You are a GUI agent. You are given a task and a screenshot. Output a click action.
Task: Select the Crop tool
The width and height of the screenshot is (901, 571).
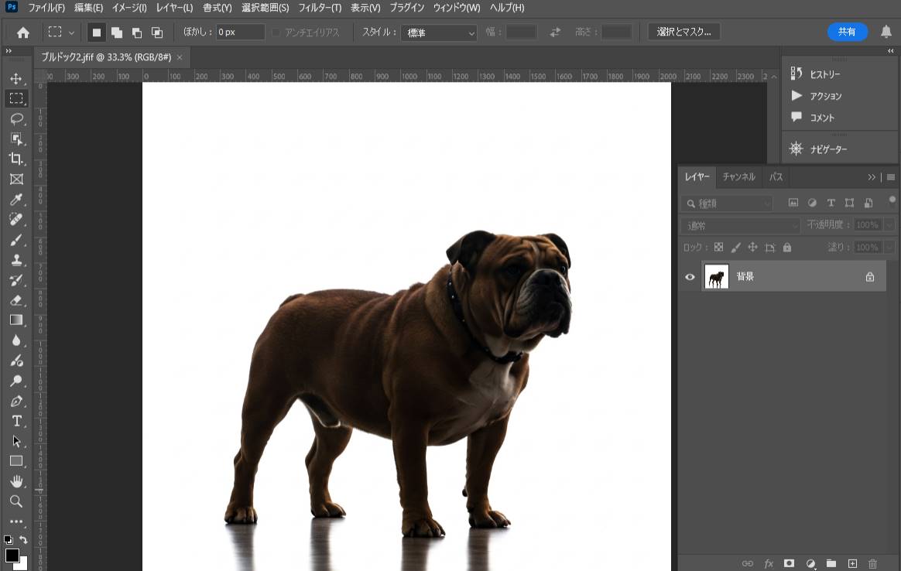(x=16, y=159)
